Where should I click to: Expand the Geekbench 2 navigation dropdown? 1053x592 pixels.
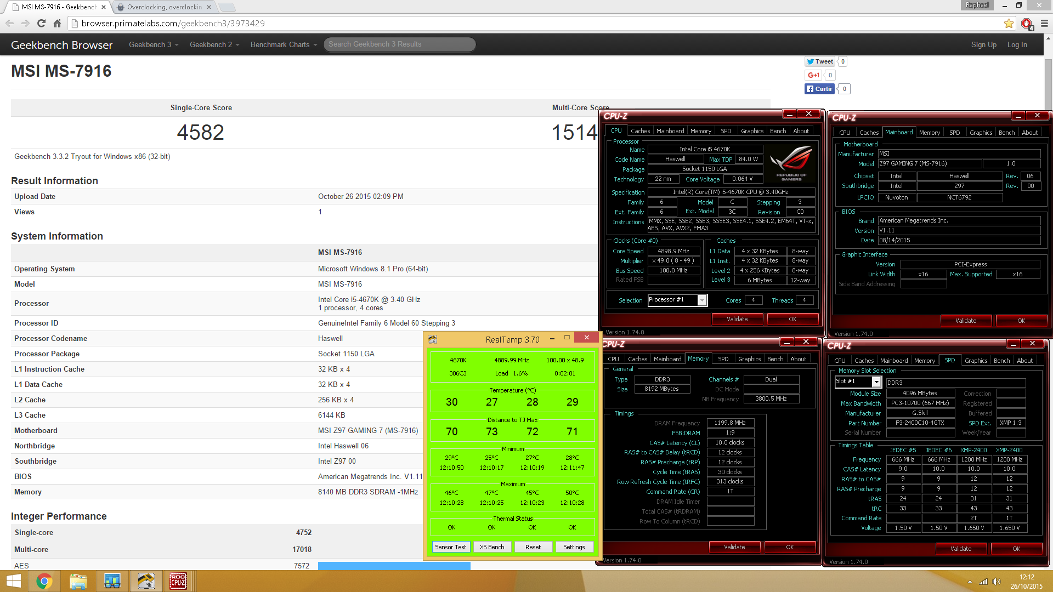click(x=214, y=44)
